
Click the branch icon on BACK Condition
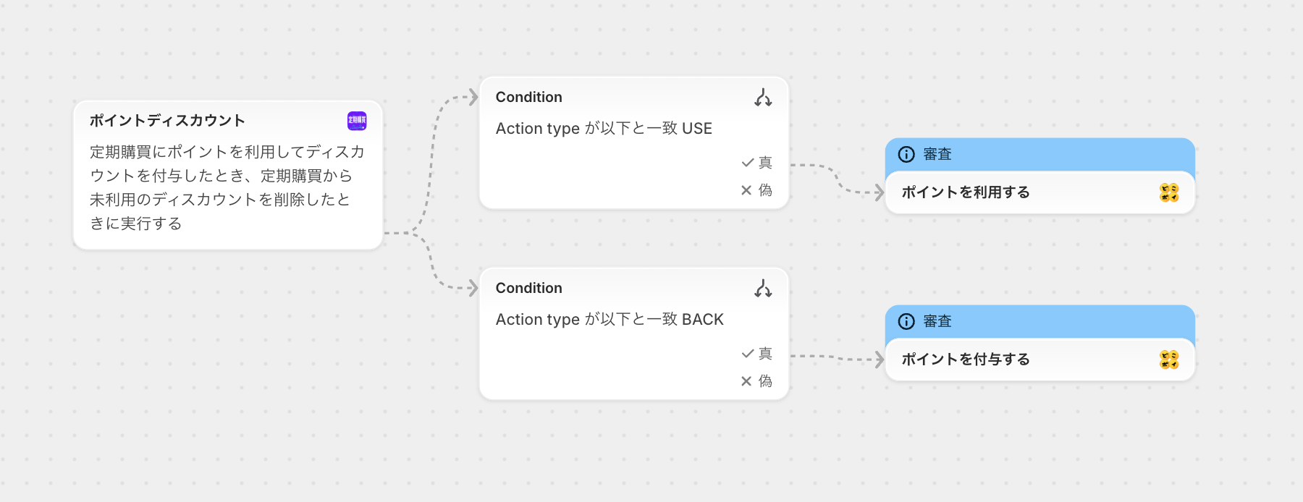click(x=763, y=289)
